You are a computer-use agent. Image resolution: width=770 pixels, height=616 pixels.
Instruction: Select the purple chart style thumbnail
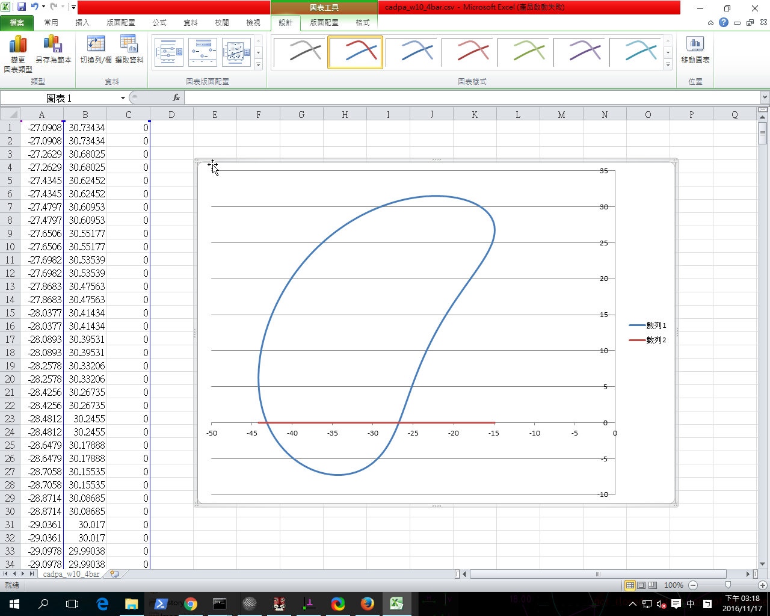tap(580, 52)
